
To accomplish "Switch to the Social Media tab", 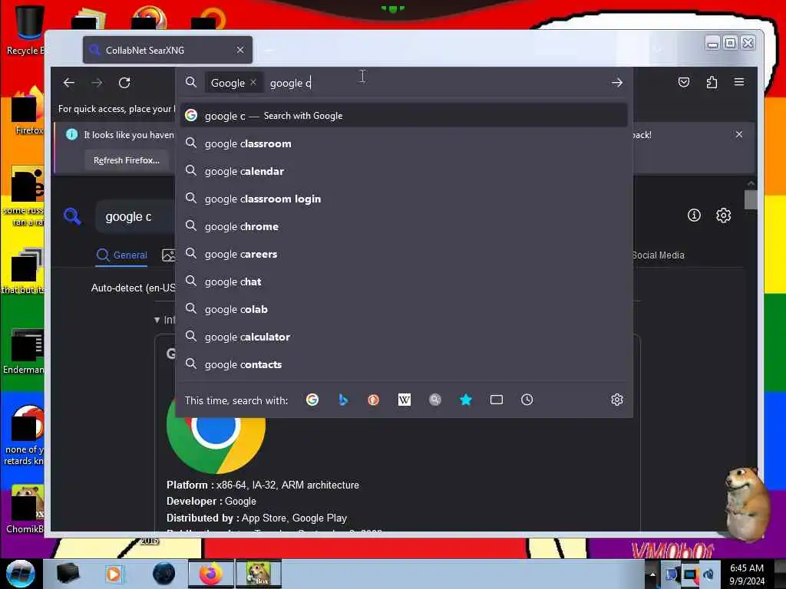I will [658, 255].
